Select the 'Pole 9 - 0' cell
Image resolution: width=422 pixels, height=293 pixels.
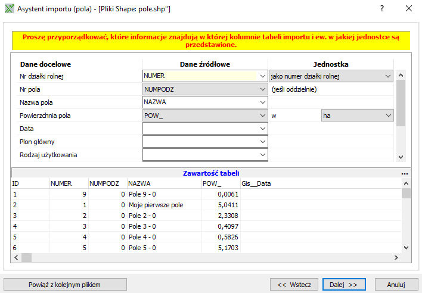click(x=165, y=194)
